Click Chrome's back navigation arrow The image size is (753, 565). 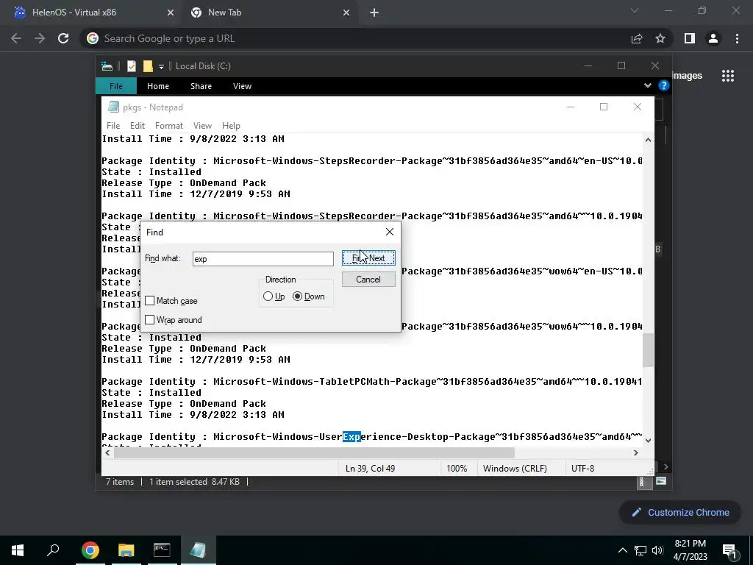click(x=16, y=38)
